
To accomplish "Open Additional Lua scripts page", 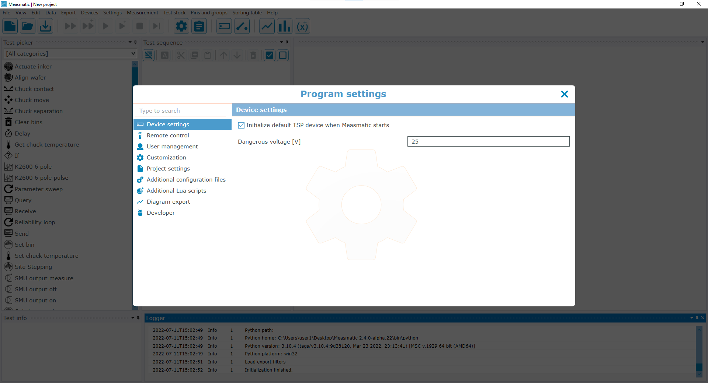I will [183, 191].
